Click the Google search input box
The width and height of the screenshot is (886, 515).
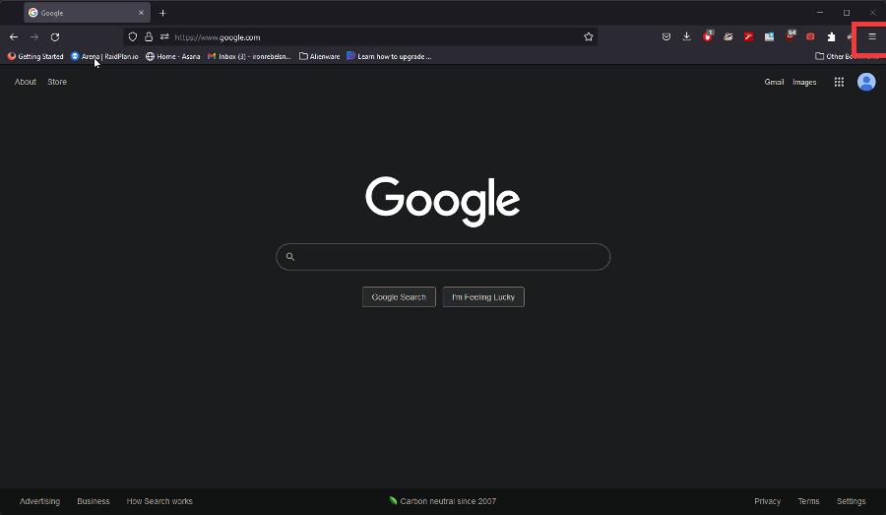[x=443, y=257]
